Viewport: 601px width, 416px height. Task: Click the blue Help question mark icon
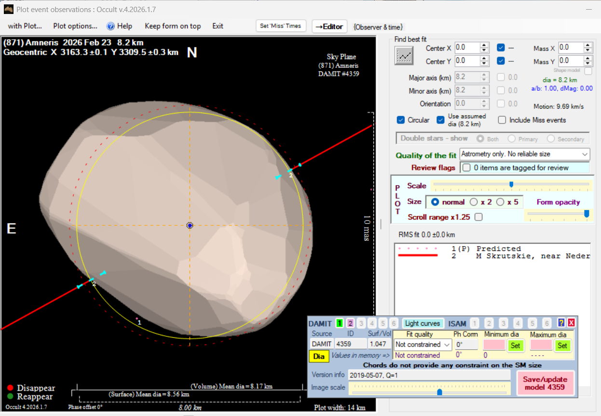[x=110, y=26]
